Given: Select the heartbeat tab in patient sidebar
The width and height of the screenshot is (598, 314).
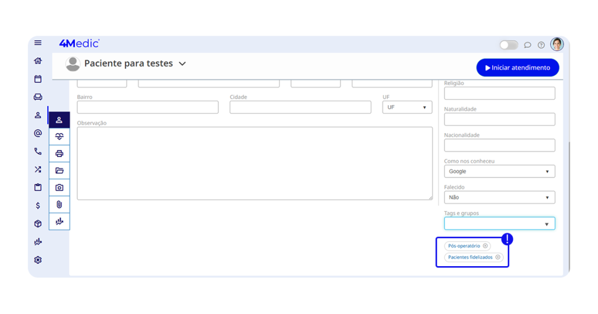Looking at the screenshot, I should [x=59, y=137].
